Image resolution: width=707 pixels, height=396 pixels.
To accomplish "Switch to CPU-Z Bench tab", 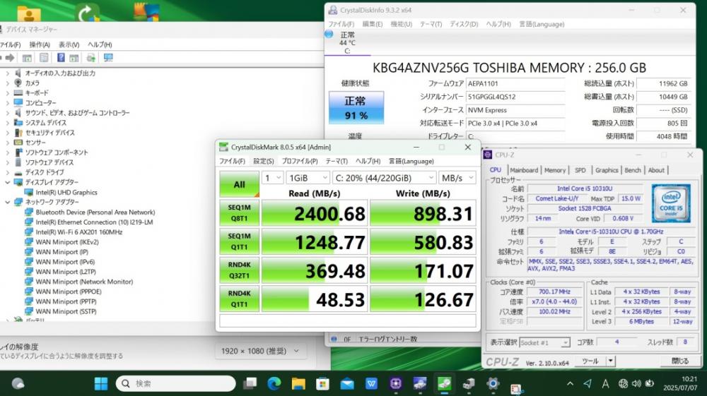I will coord(633,170).
